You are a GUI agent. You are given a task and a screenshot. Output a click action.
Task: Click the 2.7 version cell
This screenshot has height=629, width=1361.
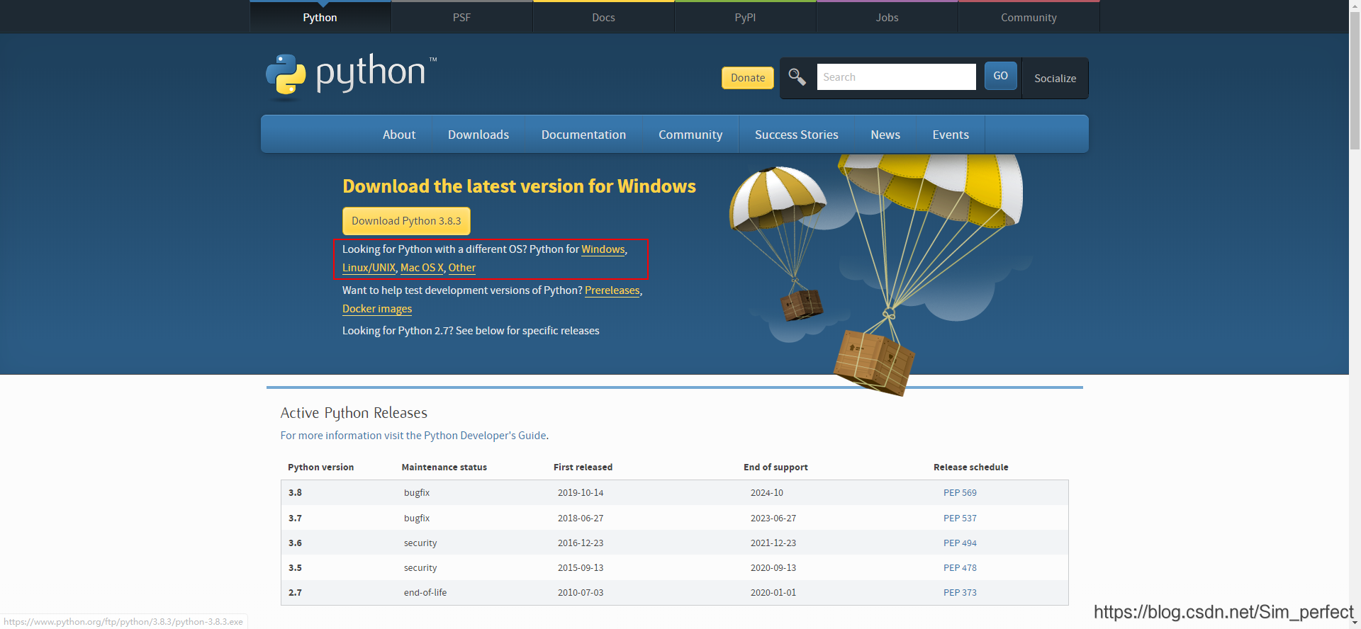tap(296, 593)
